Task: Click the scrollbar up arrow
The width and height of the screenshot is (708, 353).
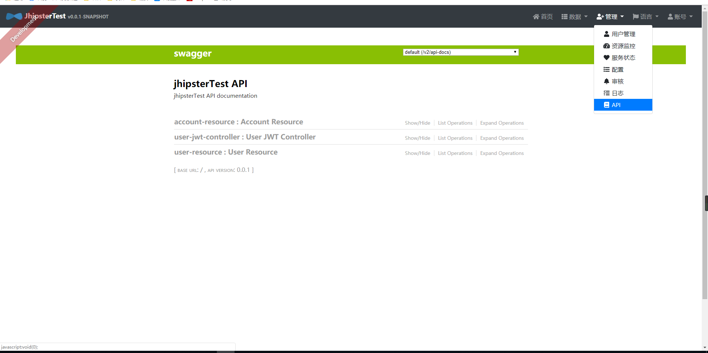Action: point(705,8)
